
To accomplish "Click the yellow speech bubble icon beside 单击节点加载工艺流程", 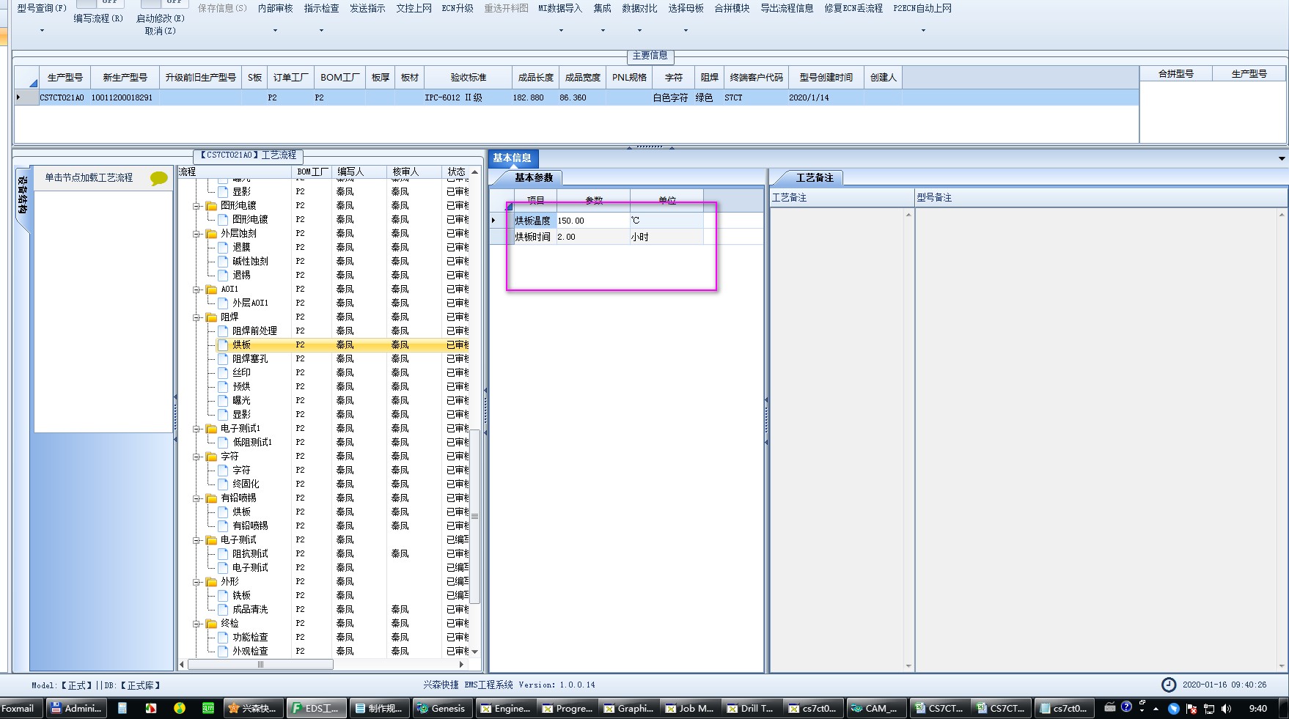I will [x=158, y=178].
